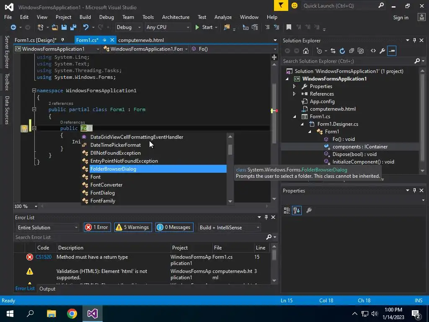
Task: Open the Toolbox side tab
Action: point(7,82)
